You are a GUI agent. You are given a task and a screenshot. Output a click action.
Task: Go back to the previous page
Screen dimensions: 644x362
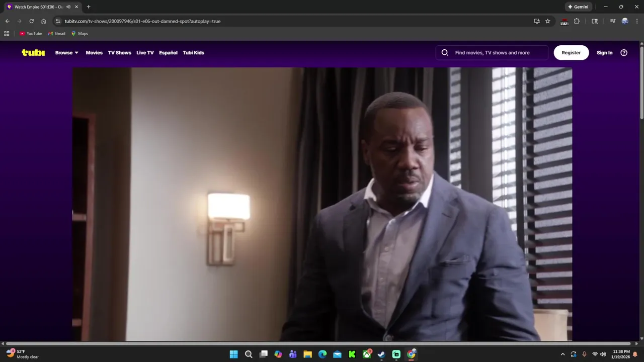pyautogui.click(x=7, y=21)
